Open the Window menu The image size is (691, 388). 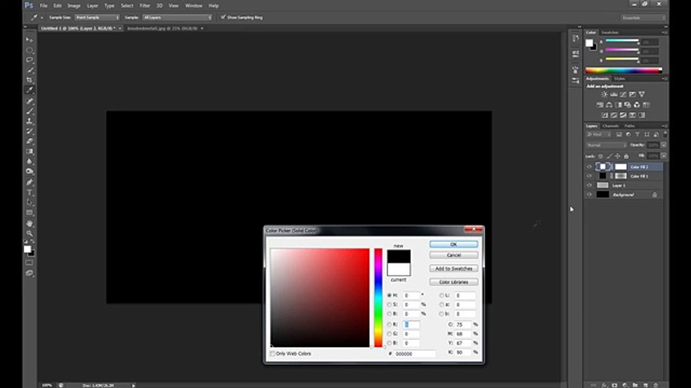pyautogui.click(x=194, y=5)
